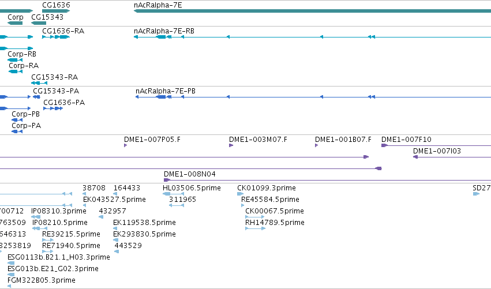The image size is (491, 289).
Task: Click the DME1-007I03 purple arrow glyph
Action: tap(415, 157)
